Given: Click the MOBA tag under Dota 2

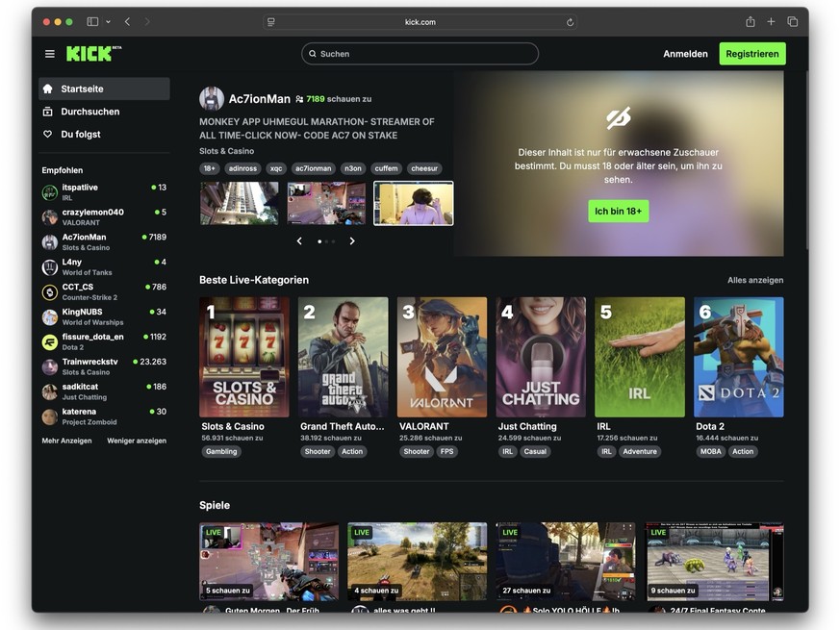Looking at the screenshot, I should [711, 452].
